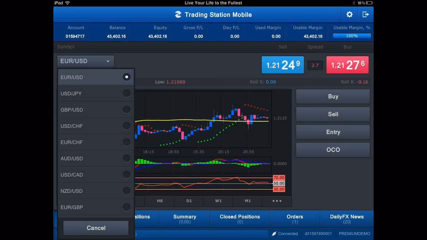
Task: Select the EUR/USD radio button
Action: 126,77
